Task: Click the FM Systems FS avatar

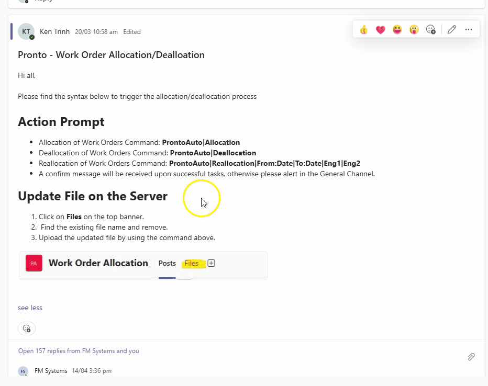Action: 23,371
